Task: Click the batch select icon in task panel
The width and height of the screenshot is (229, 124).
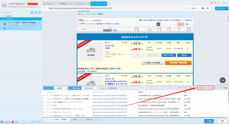Action: tap(40, 13)
